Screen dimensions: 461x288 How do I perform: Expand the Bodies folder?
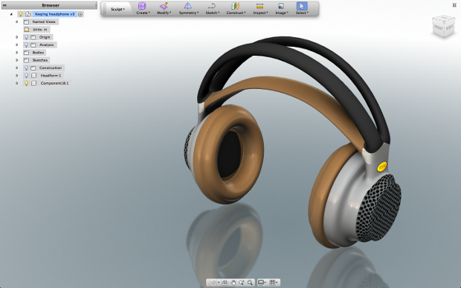17,53
